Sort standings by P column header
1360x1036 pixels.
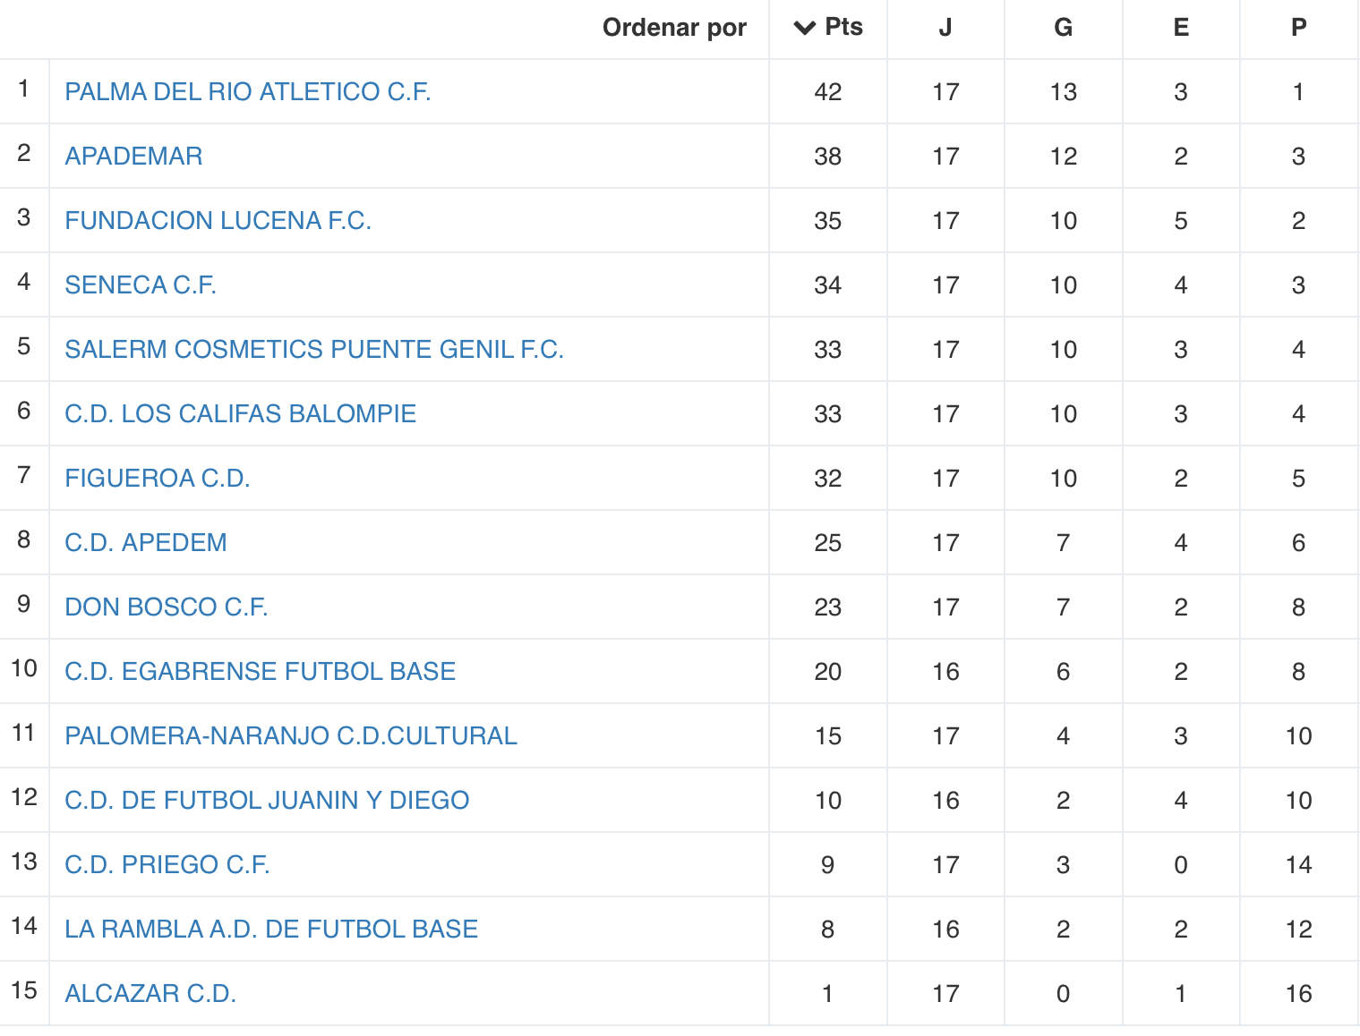coord(1298,28)
